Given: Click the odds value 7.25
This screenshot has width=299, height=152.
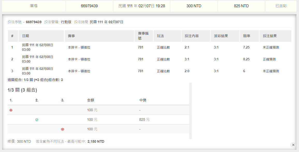Looking at the screenshot, I should click(x=246, y=47).
